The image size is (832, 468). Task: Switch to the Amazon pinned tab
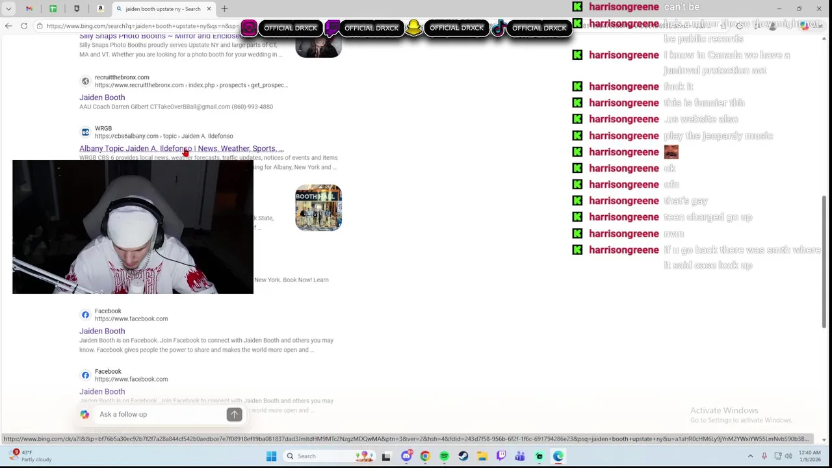coord(101,8)
